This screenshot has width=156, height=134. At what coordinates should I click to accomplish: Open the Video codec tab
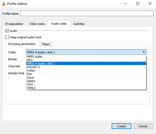(37, 24)
